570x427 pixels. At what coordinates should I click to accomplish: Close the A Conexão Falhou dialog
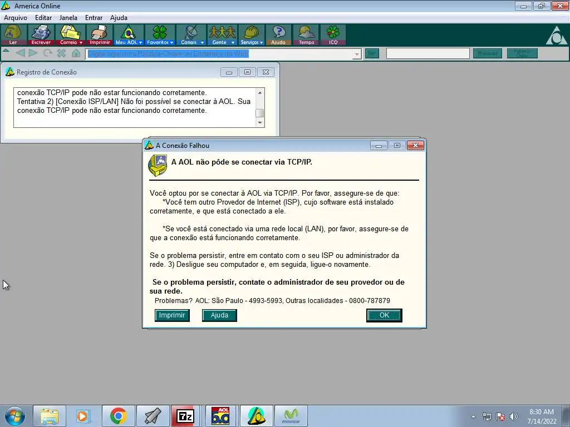[415, 146]
